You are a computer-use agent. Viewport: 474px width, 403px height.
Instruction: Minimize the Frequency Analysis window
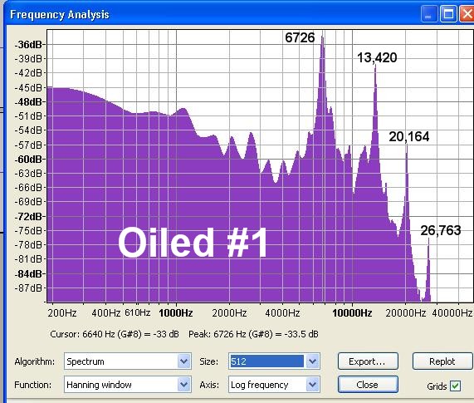pos(428,14)
